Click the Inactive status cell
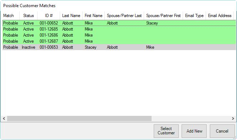The image size is (237, 140). [28, 47]
